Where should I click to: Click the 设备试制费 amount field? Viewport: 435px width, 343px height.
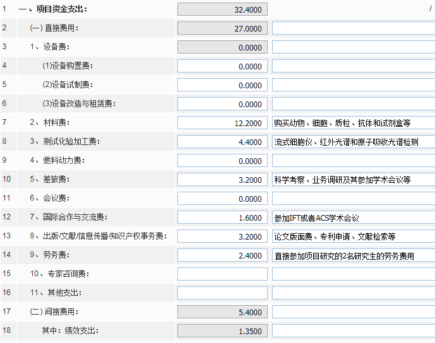[x=222, y=85]
